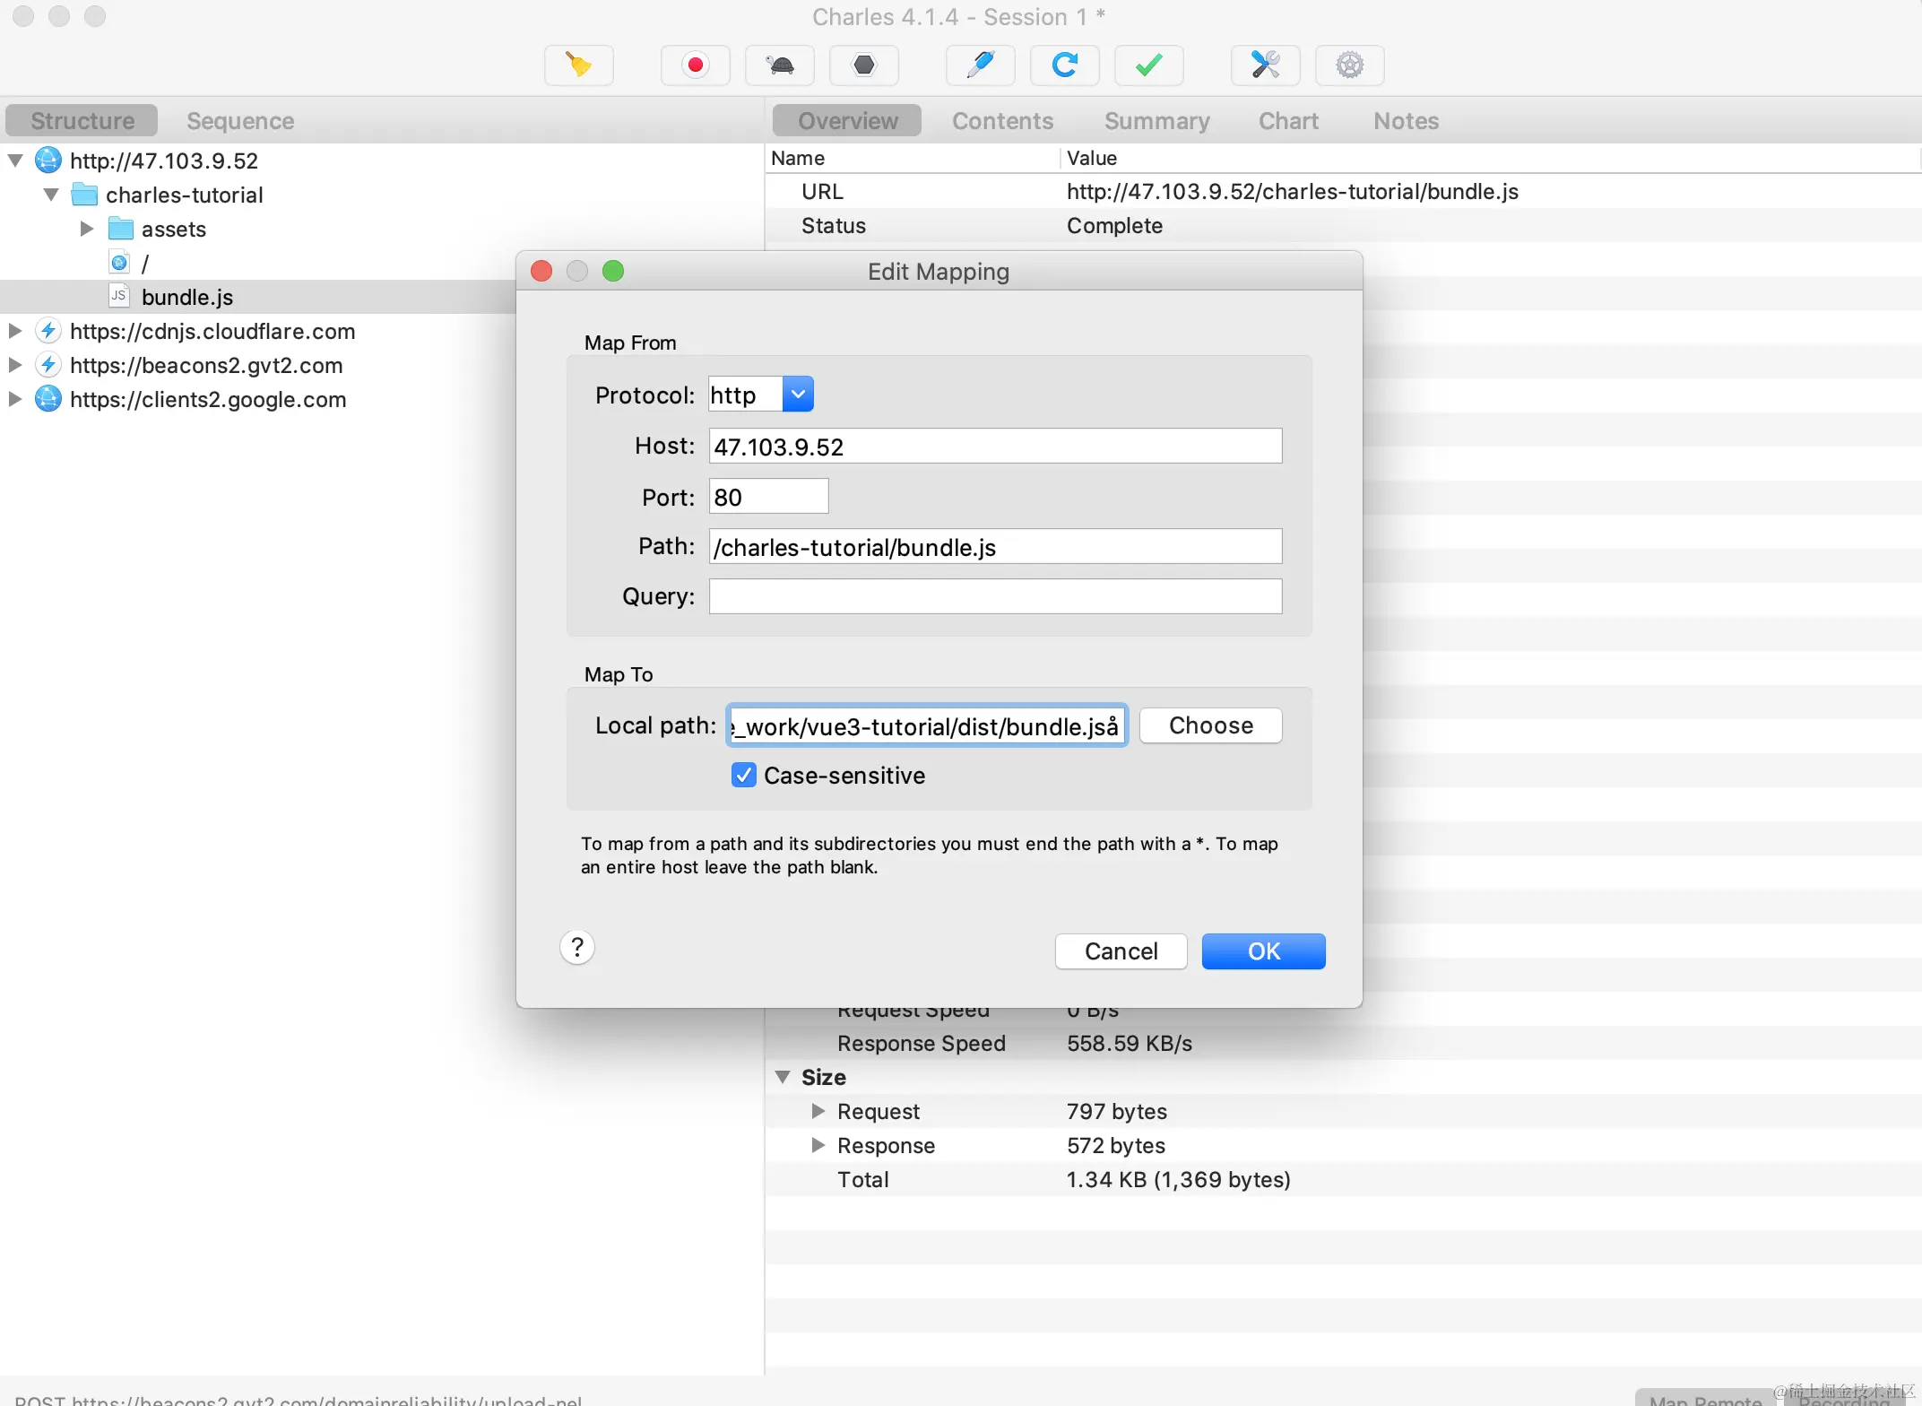Viewport: 1922px width, 1406px height.
Task: Click the assets folder icon
Action: point(120,229)
